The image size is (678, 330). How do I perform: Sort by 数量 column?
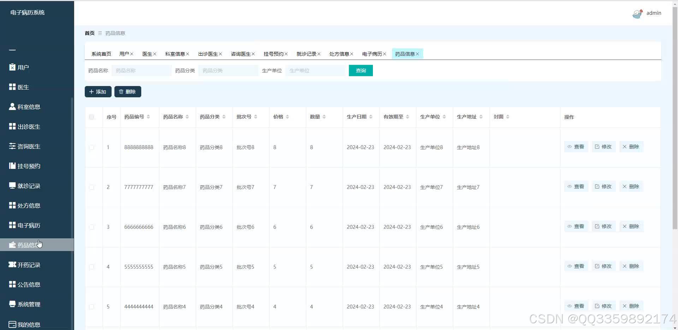(x=324, y=117)
